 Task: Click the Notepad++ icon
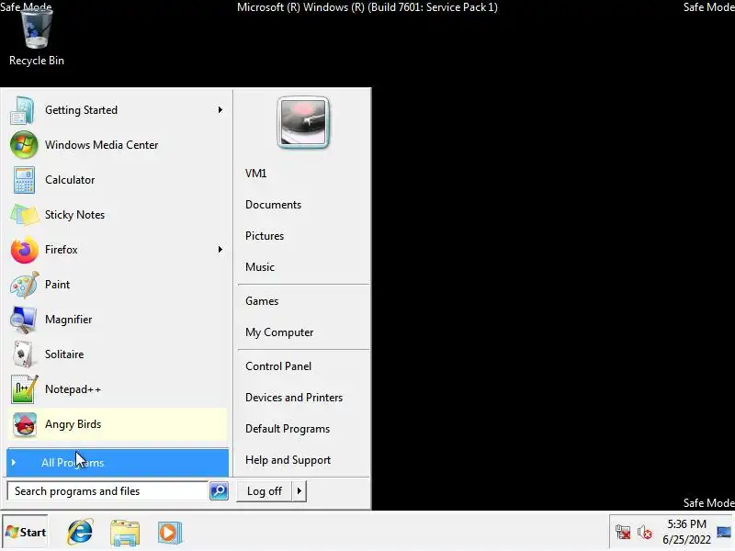[24, 389]
